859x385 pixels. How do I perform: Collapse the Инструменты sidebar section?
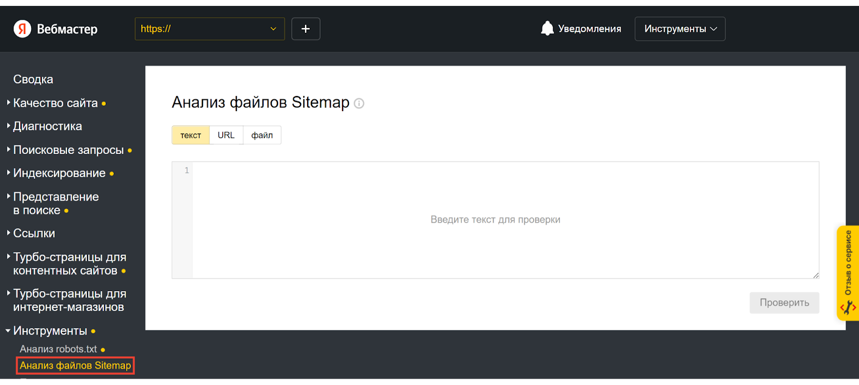click(50, 331)
